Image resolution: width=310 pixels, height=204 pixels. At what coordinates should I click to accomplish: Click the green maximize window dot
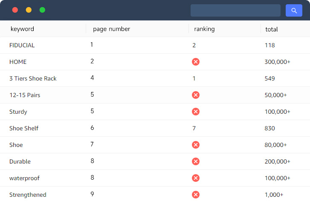click(x=42, y=10)
